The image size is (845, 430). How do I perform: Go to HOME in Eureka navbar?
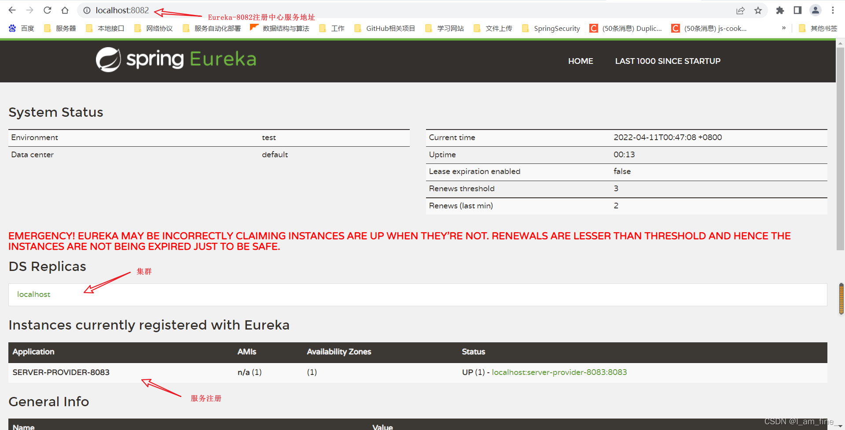point(580,61)
